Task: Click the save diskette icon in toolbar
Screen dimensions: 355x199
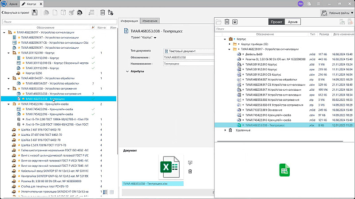Action: click(x=35, y=13)
